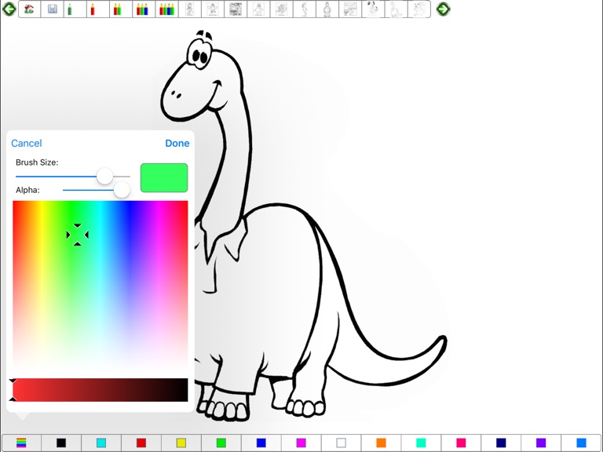Screen dimensions: 603x452
Task: Open the dark detailed coloring page thumbnail
Action: click(x=236, y=9)
